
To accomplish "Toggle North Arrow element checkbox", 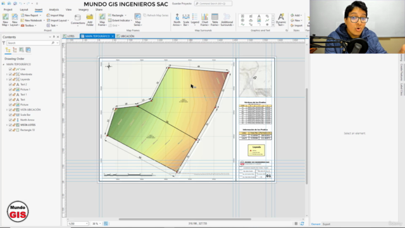I will pos(10,120).
